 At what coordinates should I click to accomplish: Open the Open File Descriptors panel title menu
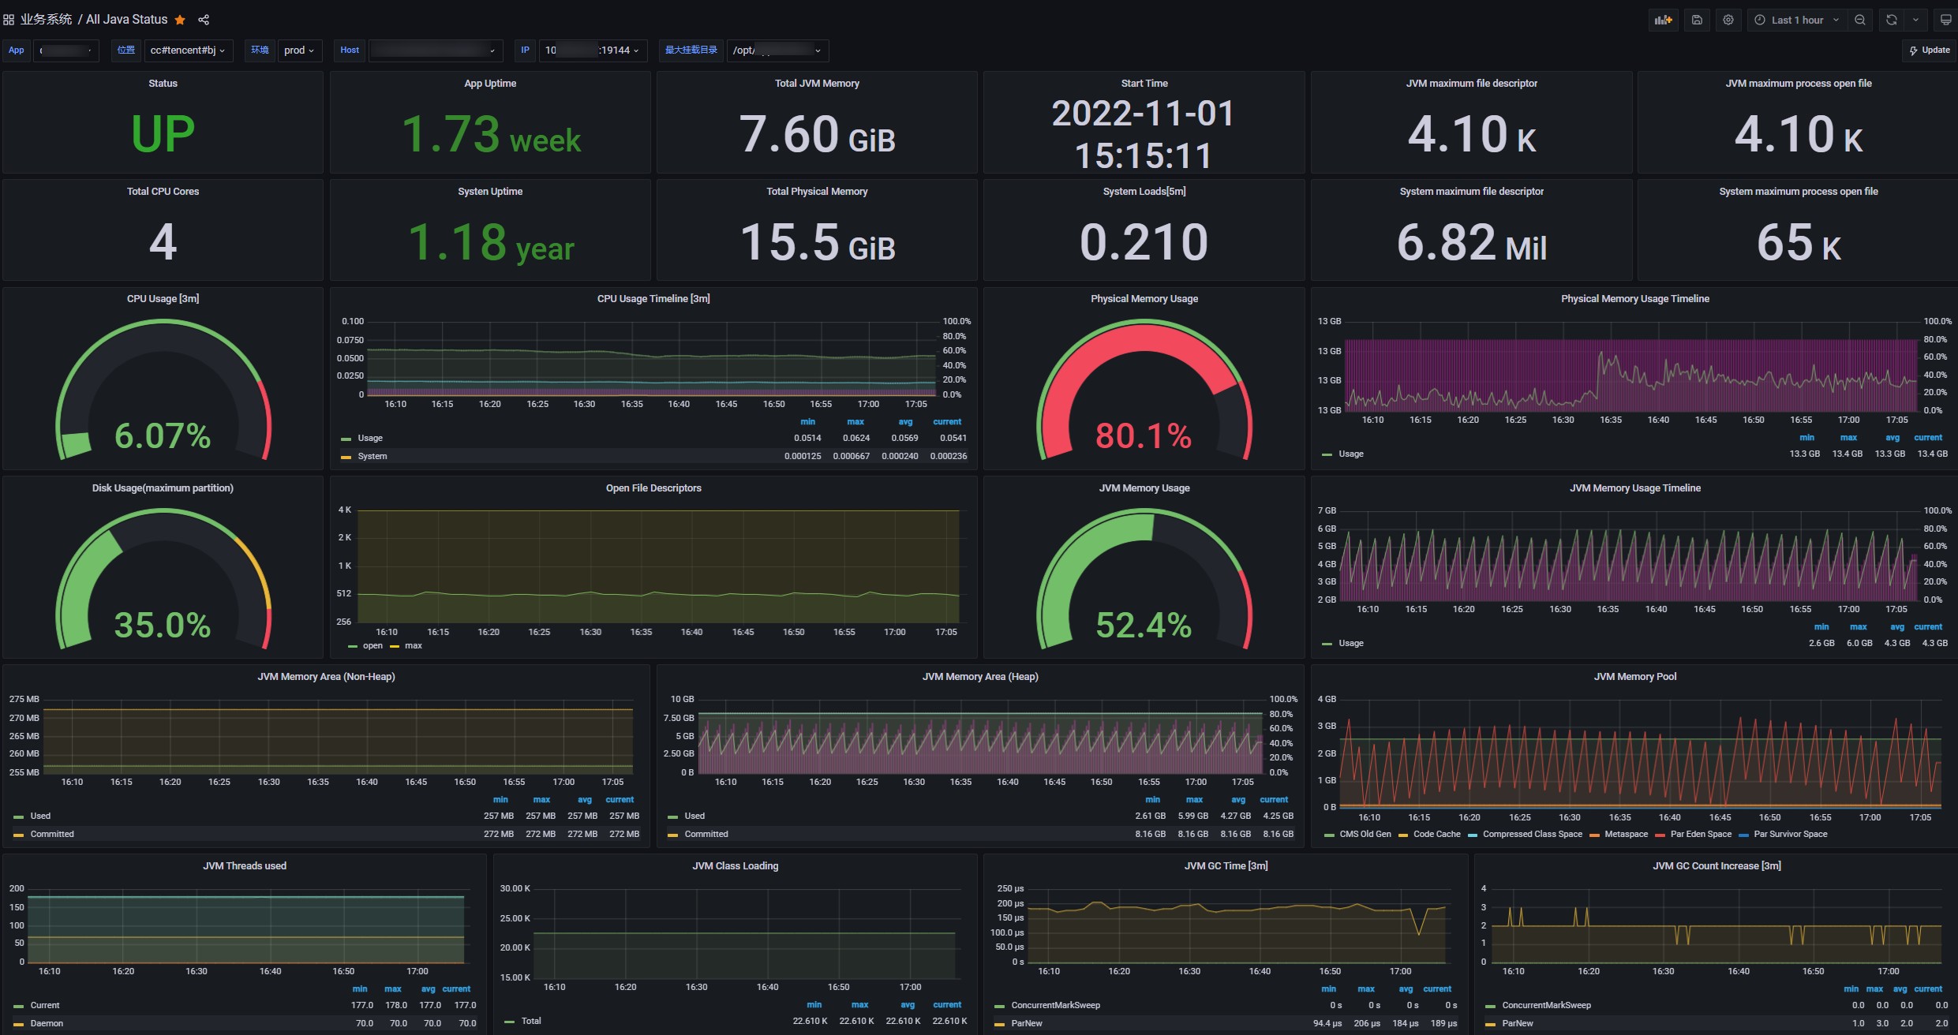pos(653,488)
